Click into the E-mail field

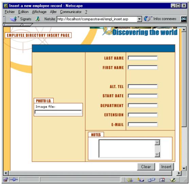click(x=143, y=124)
